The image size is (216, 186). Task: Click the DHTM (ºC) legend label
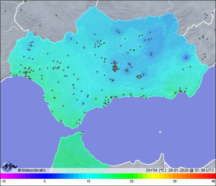156,171
